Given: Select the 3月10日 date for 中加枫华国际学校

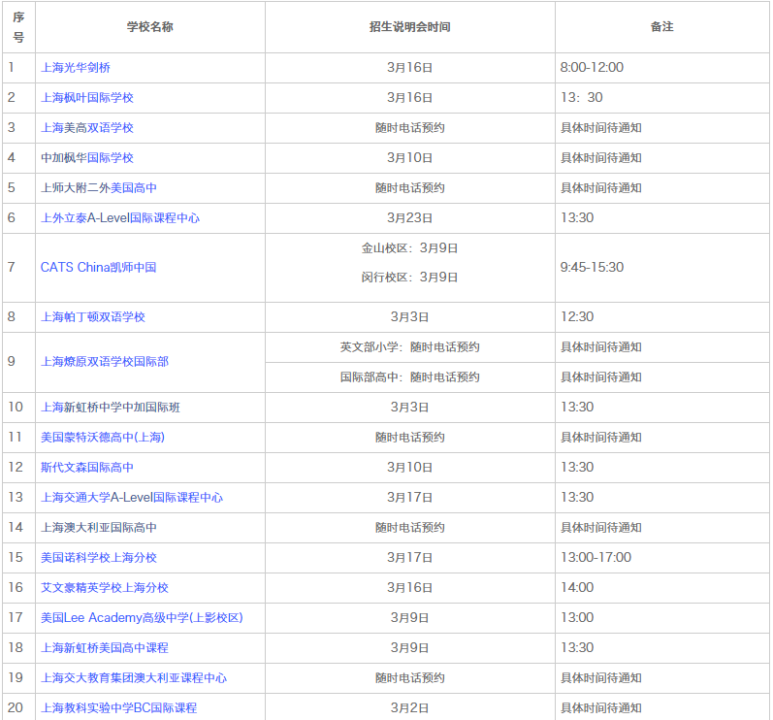Looking at the screenshot, I should pos(409,158).
